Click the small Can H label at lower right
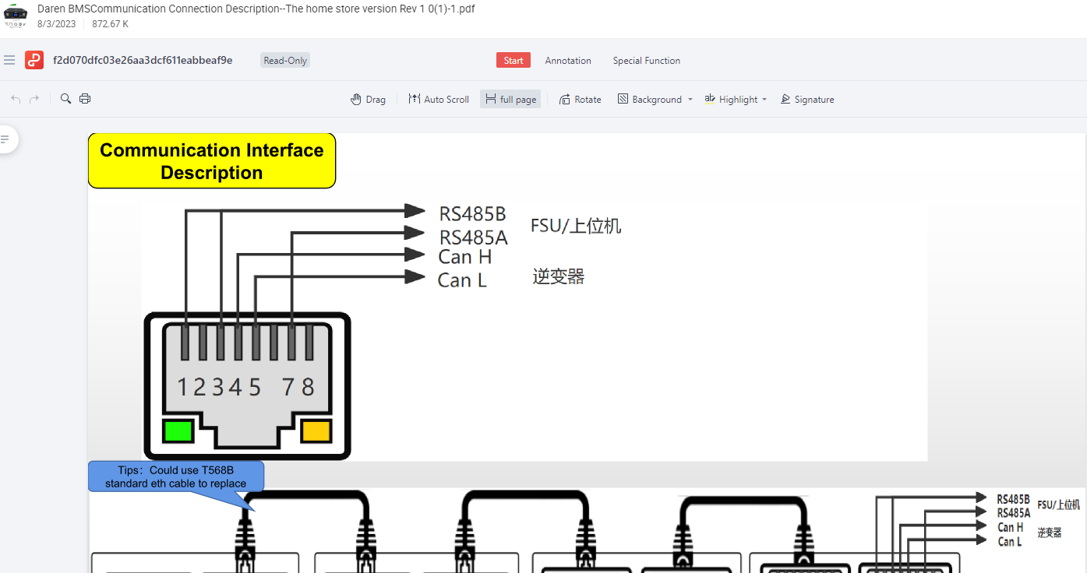The height and width of the screenshot is (573, 1087). coord(1011,527)
